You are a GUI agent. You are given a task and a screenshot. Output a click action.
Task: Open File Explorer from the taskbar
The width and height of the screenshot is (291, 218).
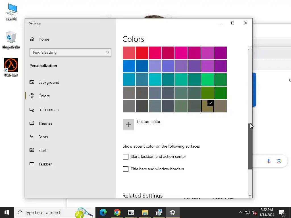(145, 212)
